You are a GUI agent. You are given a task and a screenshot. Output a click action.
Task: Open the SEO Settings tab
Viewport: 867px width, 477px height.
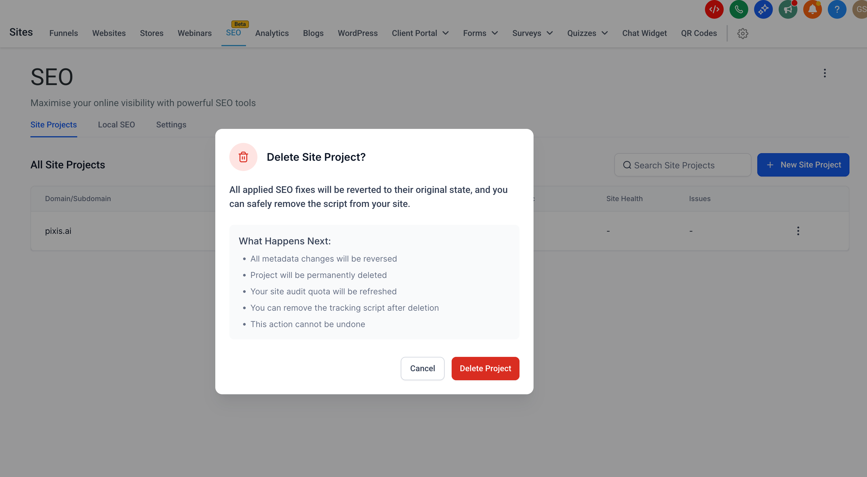[171, 125]
